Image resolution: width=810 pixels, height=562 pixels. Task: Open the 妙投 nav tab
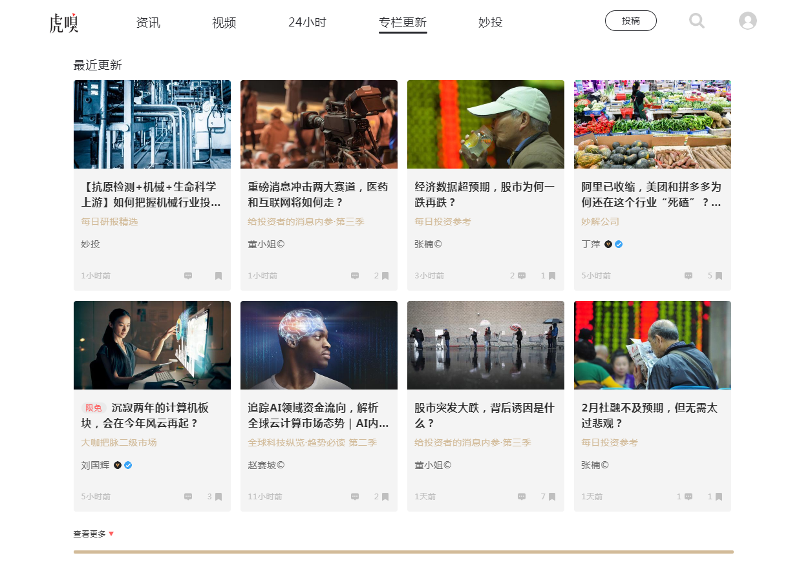490,23
